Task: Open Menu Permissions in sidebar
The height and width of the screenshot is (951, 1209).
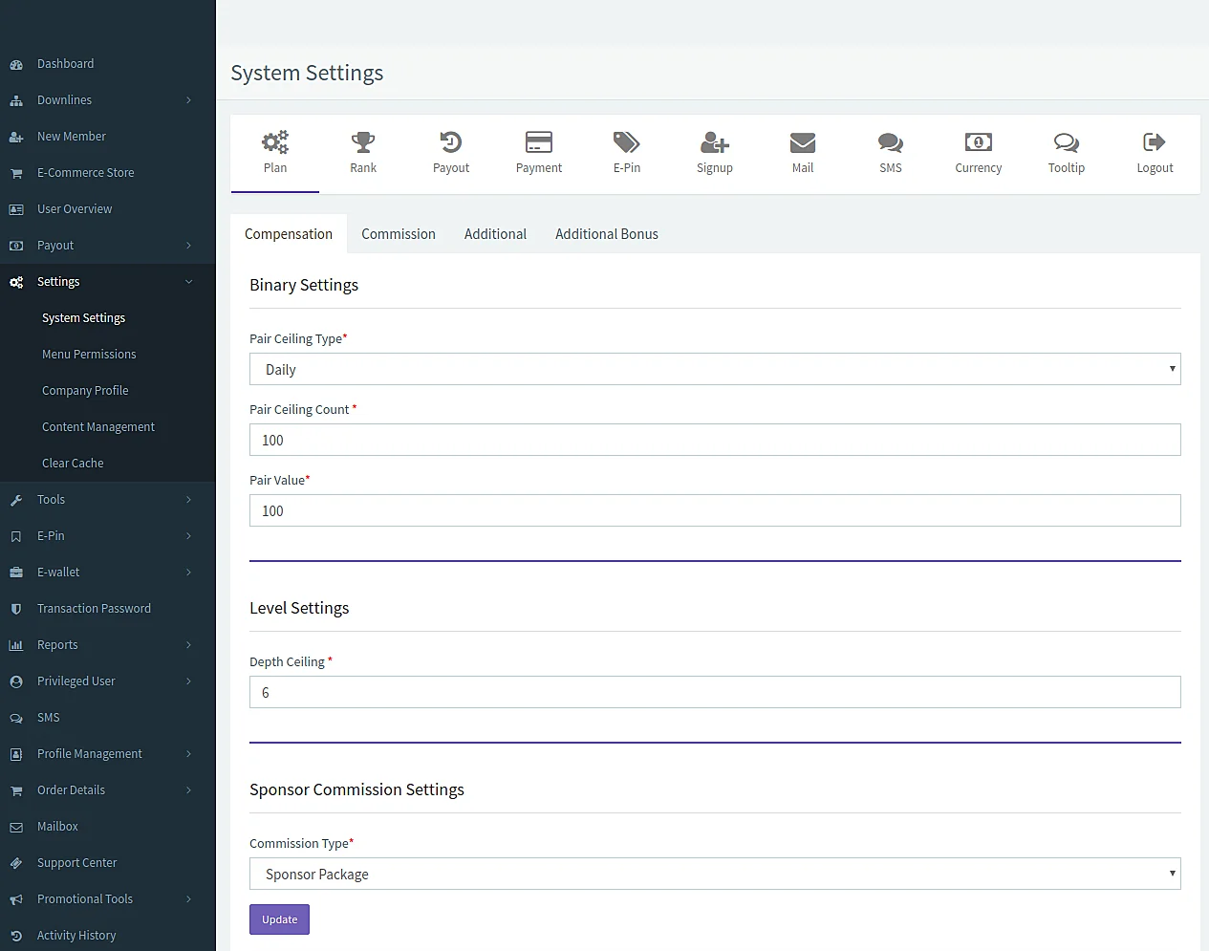Action: (89, 355)
